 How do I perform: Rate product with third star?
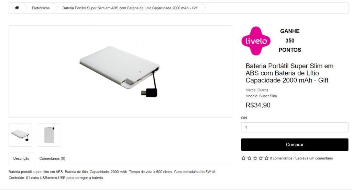click(255, 158)
